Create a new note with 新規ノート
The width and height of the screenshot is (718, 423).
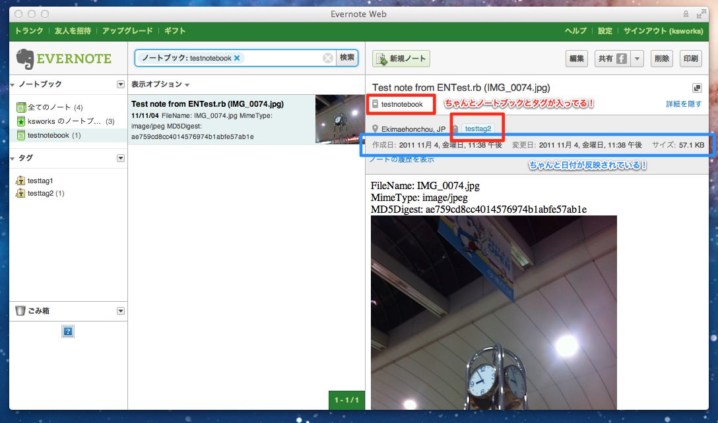(401, 59)
